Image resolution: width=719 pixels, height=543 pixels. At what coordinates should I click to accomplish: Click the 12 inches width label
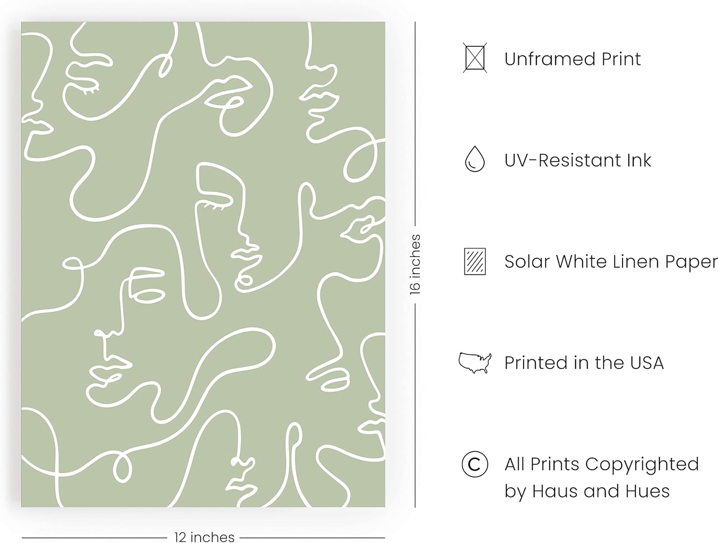coord(204,537)
